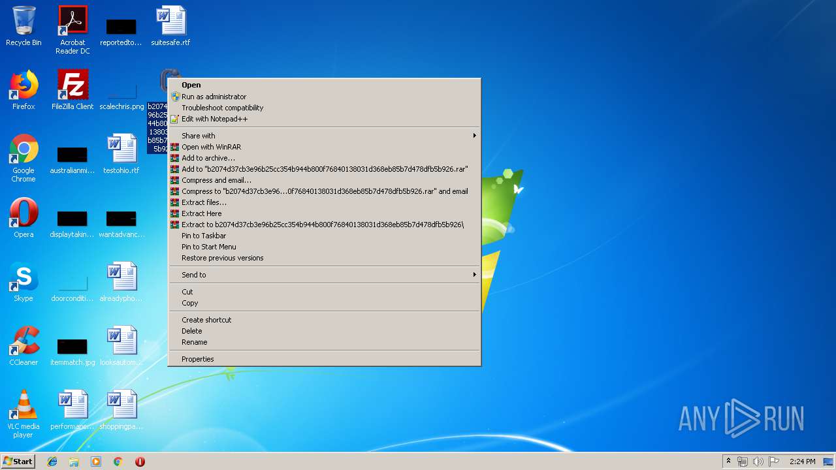Image resolution: width=836 pixels, height=470 pixels.
Task: Choose Restore previous versions
Action: click(324, 258)
